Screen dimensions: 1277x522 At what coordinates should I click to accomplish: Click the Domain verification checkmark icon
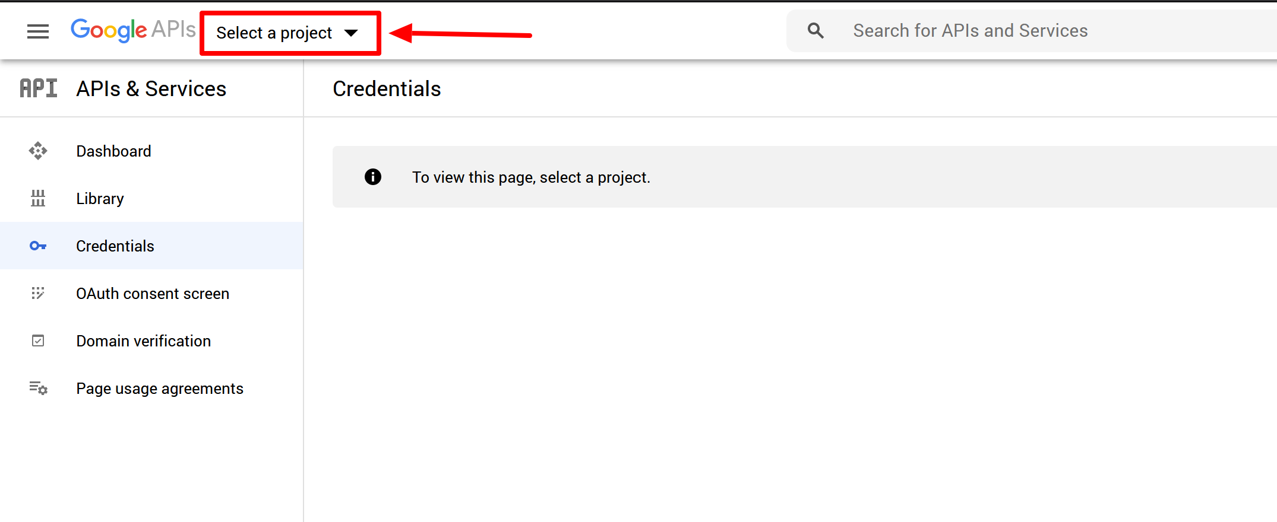pos(38,340)
